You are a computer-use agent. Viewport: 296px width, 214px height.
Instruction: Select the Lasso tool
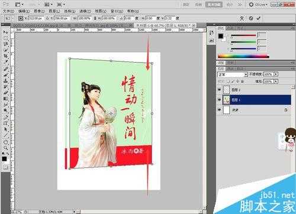[5, 44]
